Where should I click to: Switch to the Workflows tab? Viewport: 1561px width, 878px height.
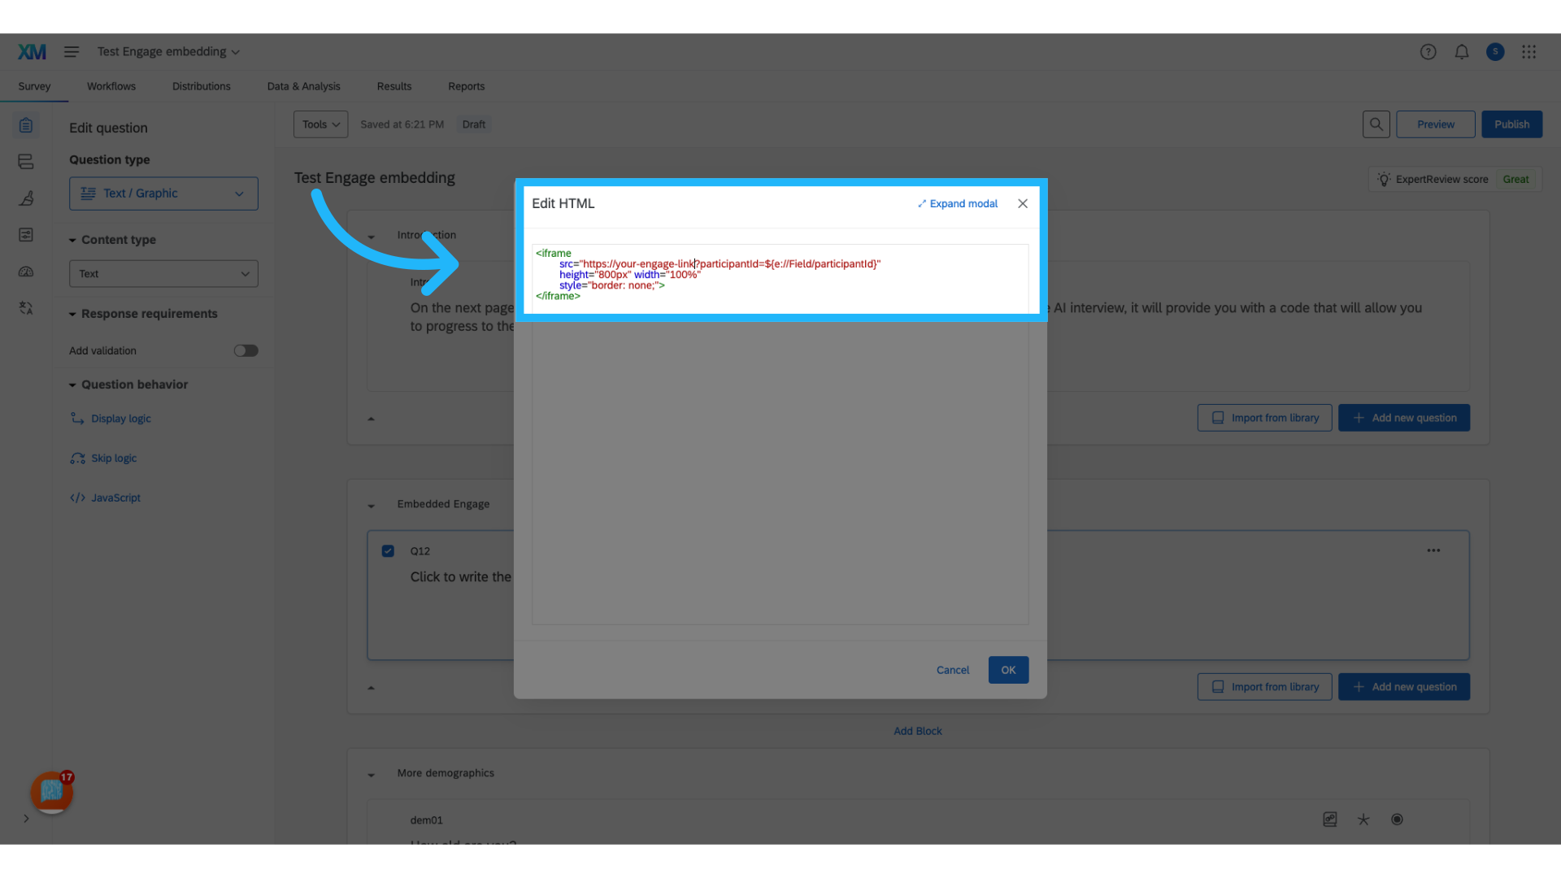[111, 86]
